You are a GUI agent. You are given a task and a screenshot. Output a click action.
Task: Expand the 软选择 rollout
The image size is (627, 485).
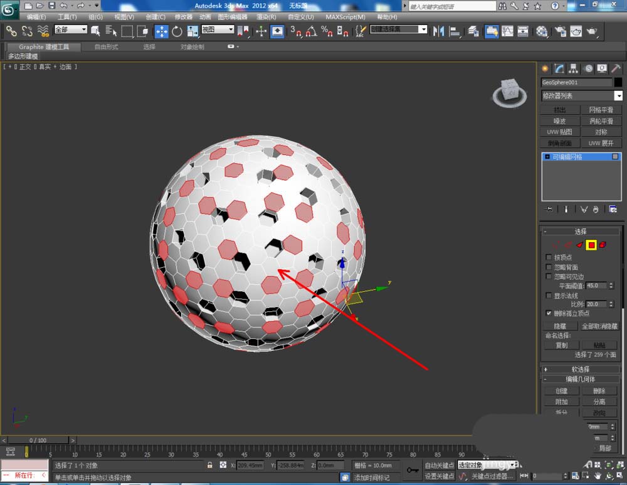pos(581,370)
